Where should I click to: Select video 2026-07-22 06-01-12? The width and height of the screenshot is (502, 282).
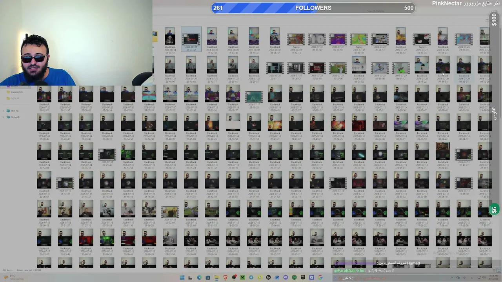pyautogui.click(x=401, y=70)
